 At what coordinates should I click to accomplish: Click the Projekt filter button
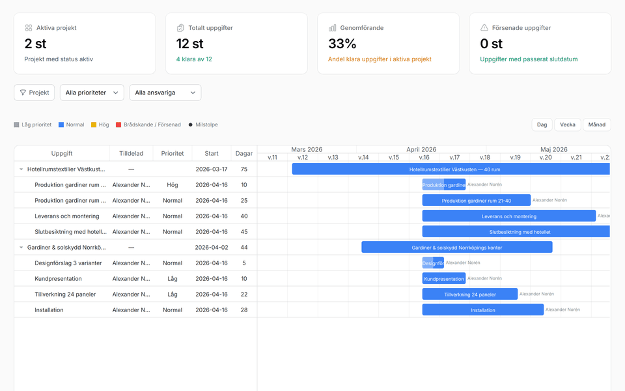(x=34, y=92)
